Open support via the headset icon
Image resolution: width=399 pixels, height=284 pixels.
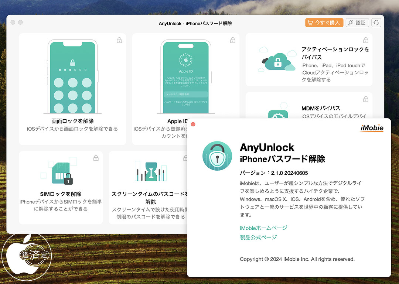pyautogui.click(x=376, y=23)
